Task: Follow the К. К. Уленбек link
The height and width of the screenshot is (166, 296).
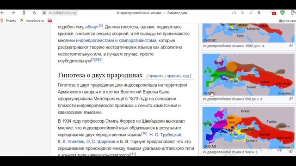Action: point(71,142)
